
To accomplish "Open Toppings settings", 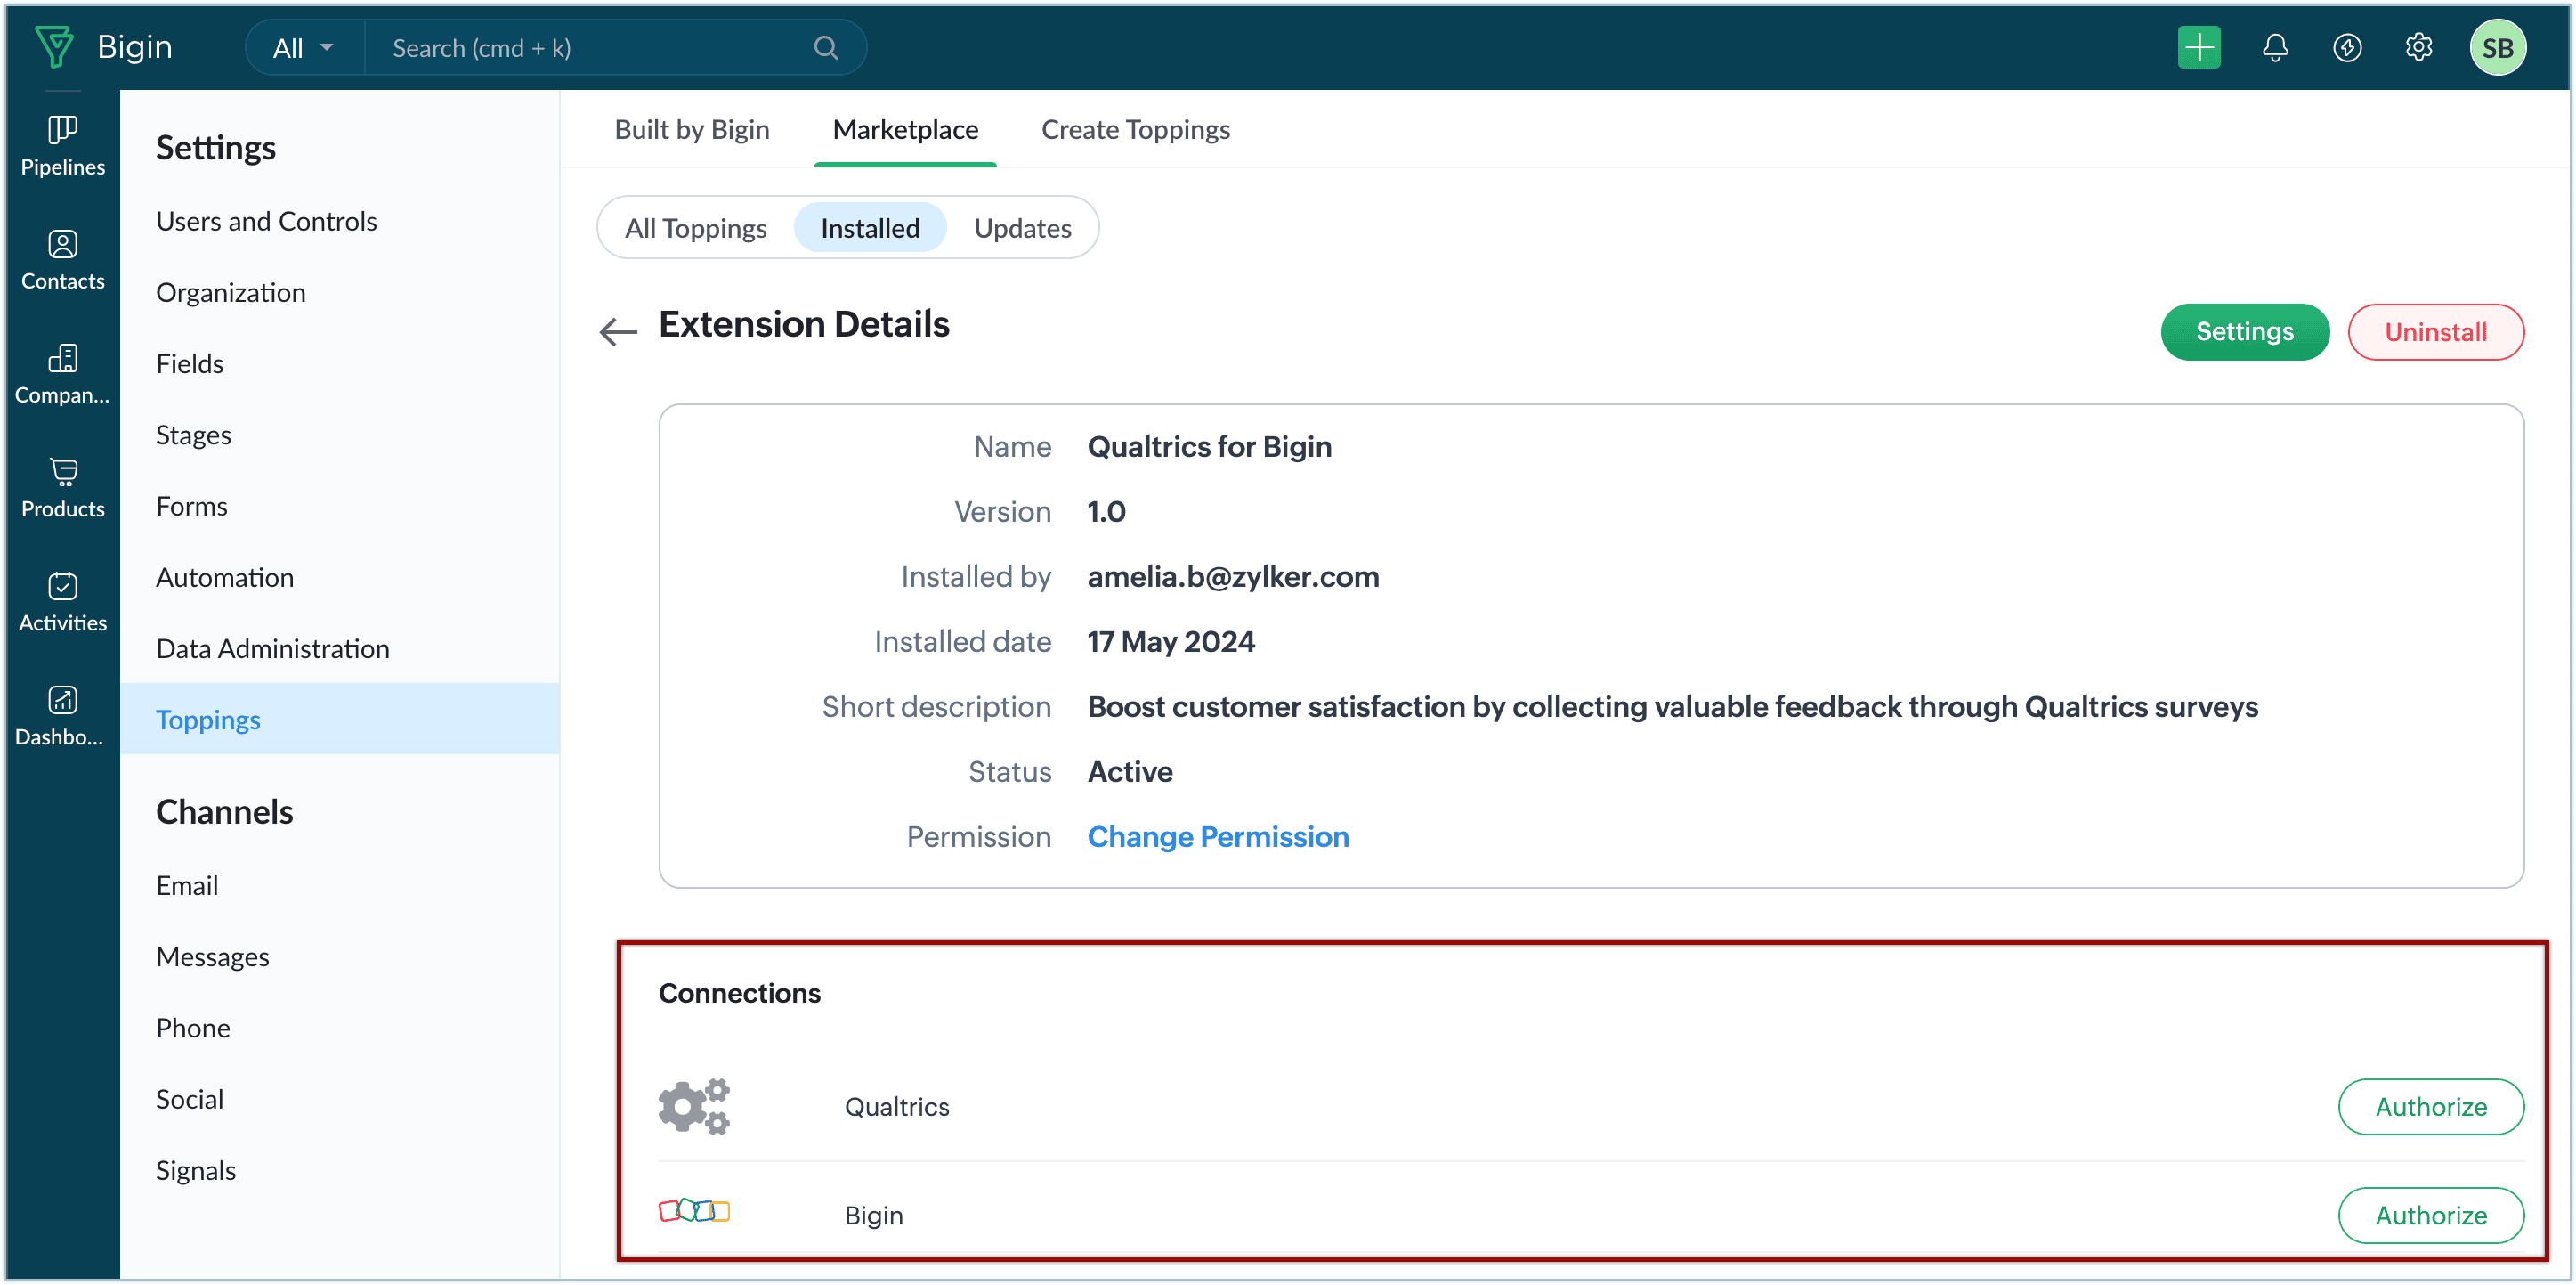I will pos(339,719).
